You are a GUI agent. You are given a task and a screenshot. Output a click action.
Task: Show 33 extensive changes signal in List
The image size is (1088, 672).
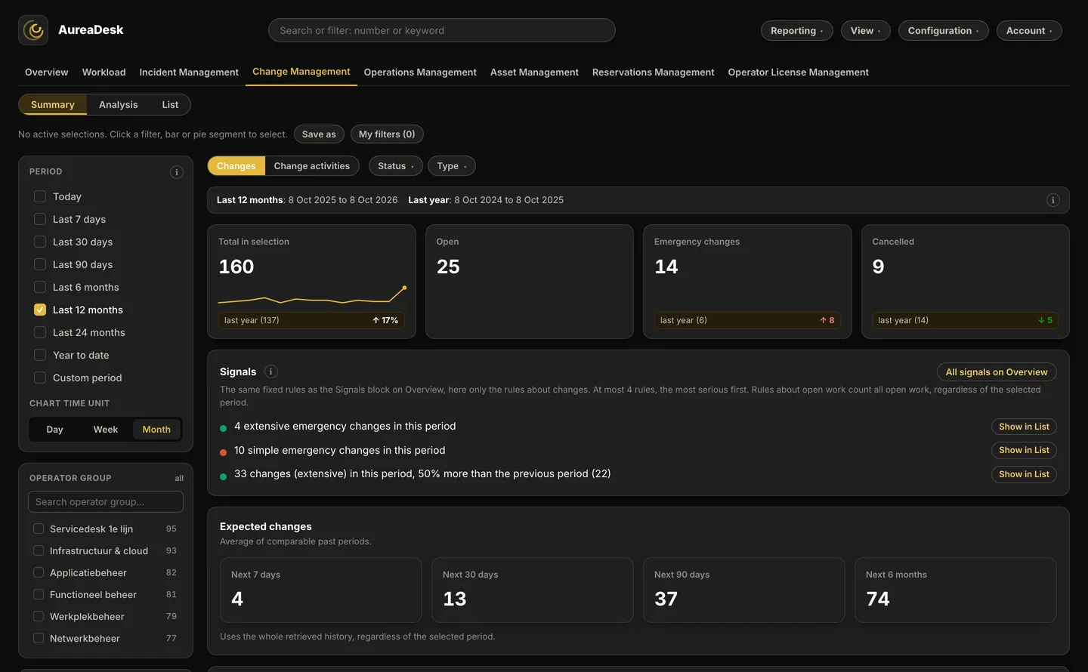point(1024,474)
